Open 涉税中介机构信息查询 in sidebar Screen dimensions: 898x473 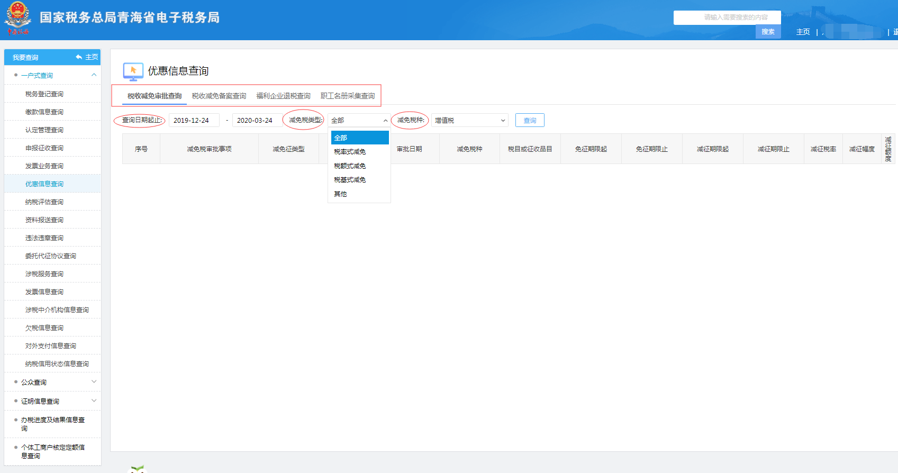tap(52, 310)
